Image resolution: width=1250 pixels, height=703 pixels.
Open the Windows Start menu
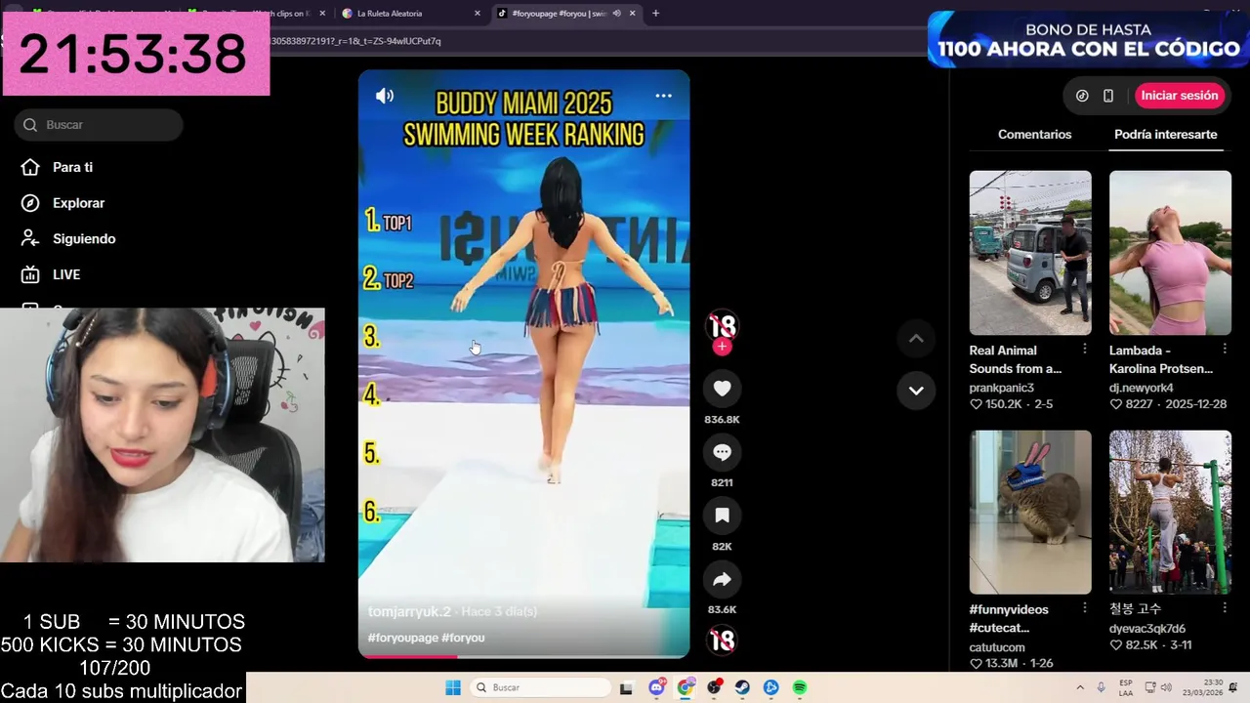[453, 687]
